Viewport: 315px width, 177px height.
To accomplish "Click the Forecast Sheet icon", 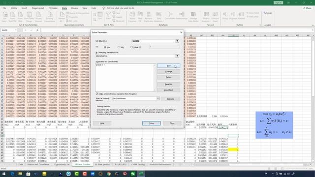I will 215,17.
